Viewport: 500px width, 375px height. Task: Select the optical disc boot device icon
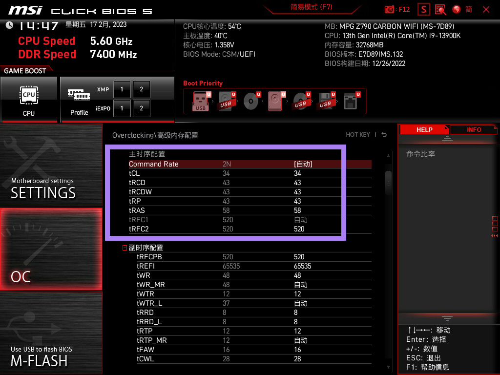pos(251,101)
